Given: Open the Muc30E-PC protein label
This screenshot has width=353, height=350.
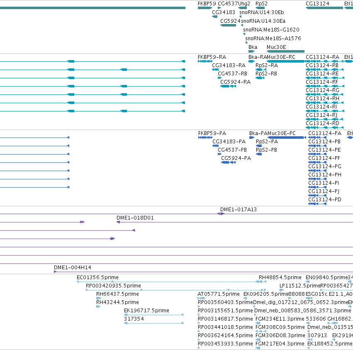Looking at the screenshot, I should pyautogui.click(x=281, y=133).
